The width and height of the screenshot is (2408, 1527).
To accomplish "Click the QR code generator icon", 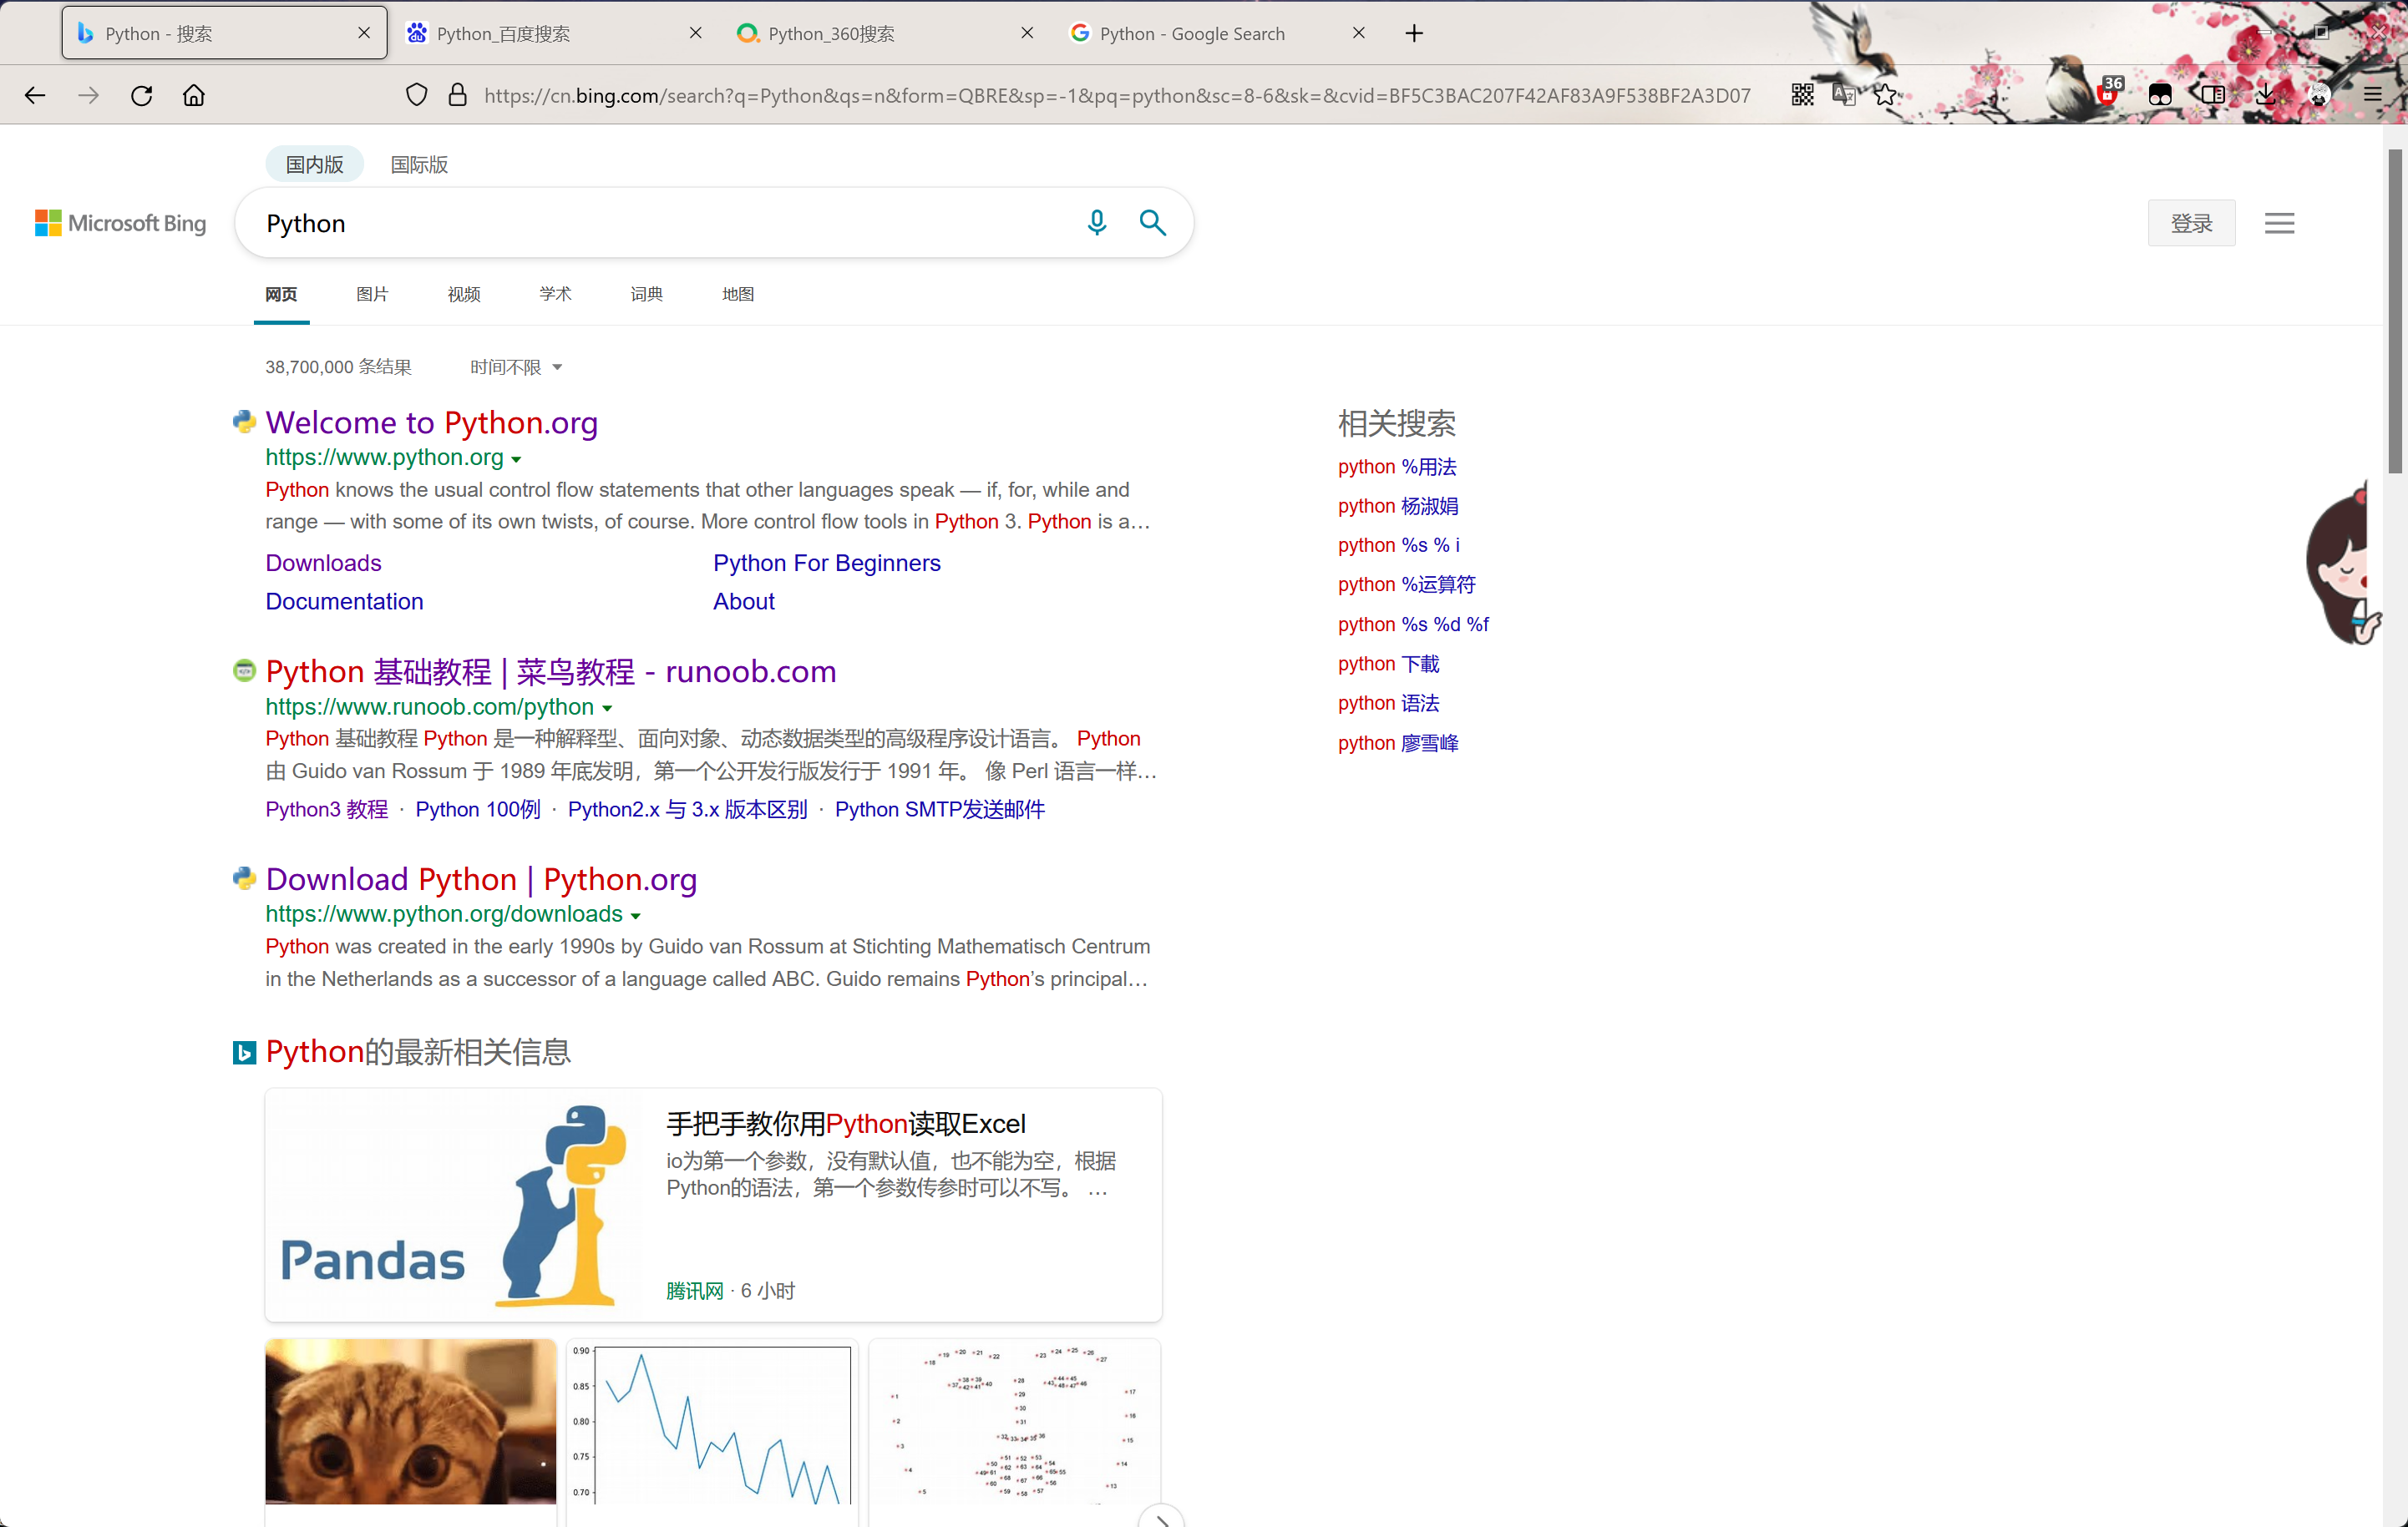I will coord(1802,95).
